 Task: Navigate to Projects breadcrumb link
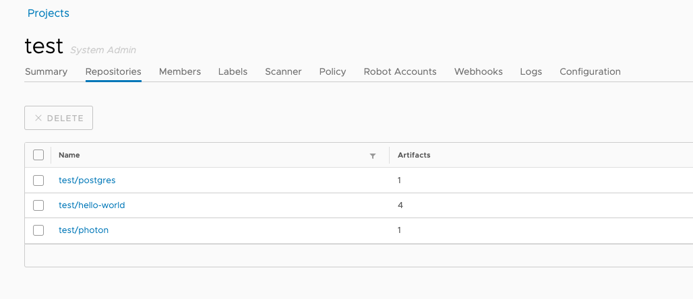48,13
